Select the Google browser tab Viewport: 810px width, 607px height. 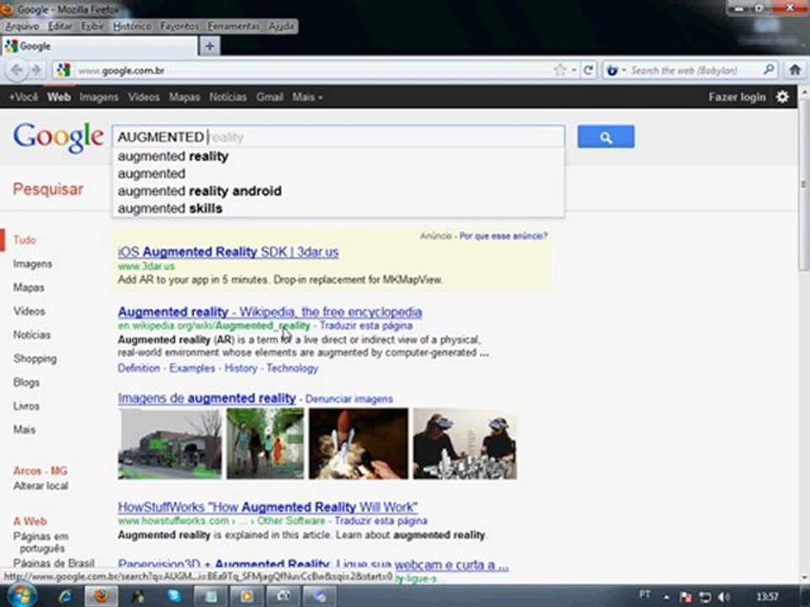point(100,46)
